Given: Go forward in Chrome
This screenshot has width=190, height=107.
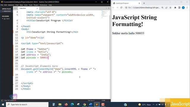Looking at the screenshot, I should point(117,7).
